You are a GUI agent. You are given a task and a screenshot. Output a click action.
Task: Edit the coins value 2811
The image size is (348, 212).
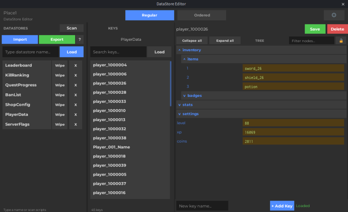click(x=293, y=141)
